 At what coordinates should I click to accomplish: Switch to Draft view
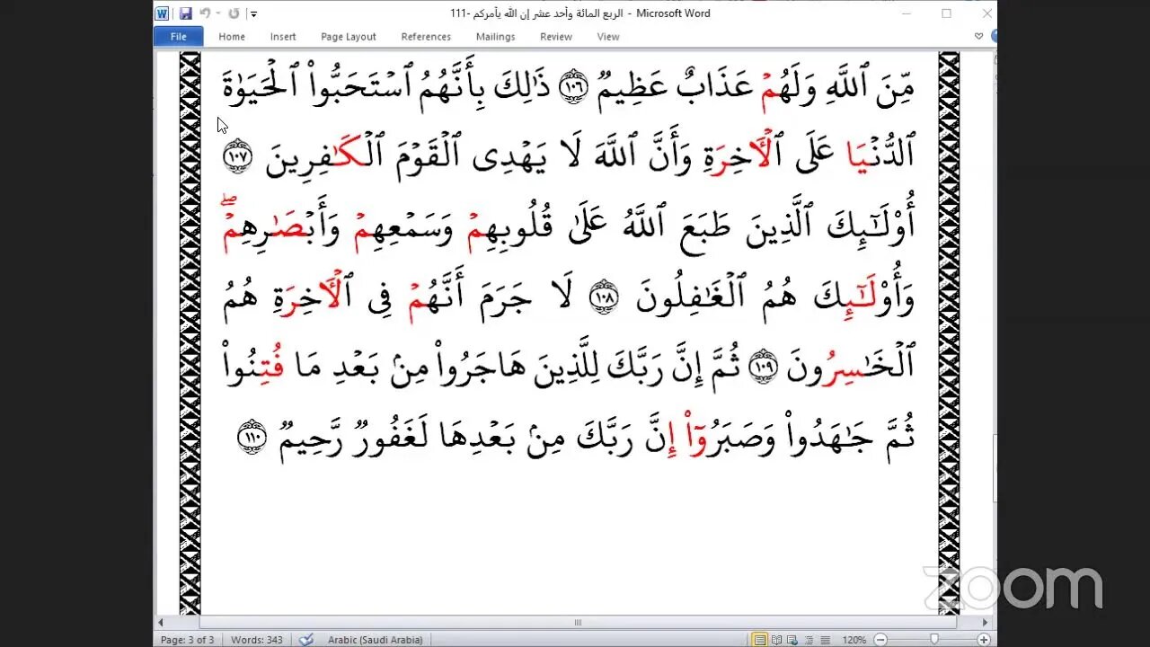click(x=825, y=640)
